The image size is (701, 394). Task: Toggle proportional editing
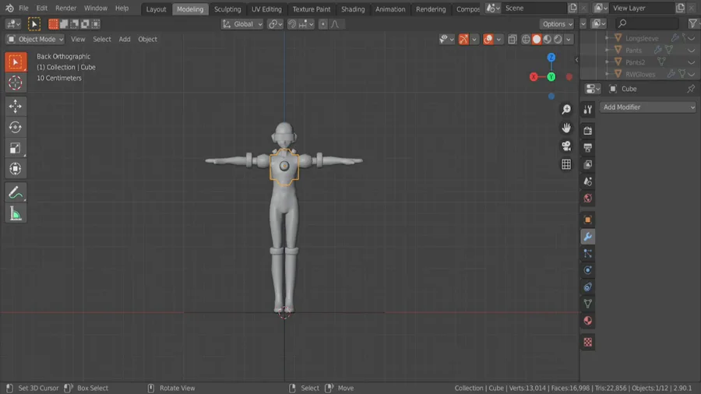pos(322,24)
